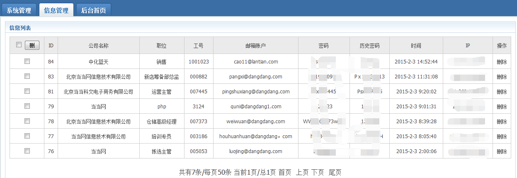Click the 历史密码 column header
Viewport: 517px width, 178px height.
point(369,46)
